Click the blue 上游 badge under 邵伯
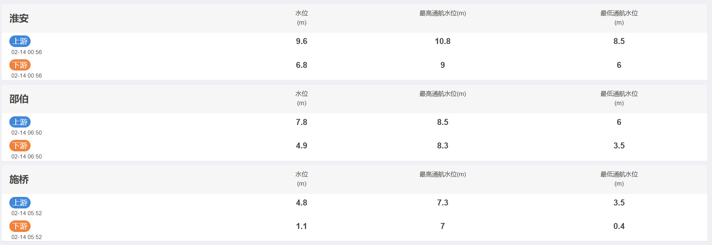 pyautogui.click(x=20, y=122)
